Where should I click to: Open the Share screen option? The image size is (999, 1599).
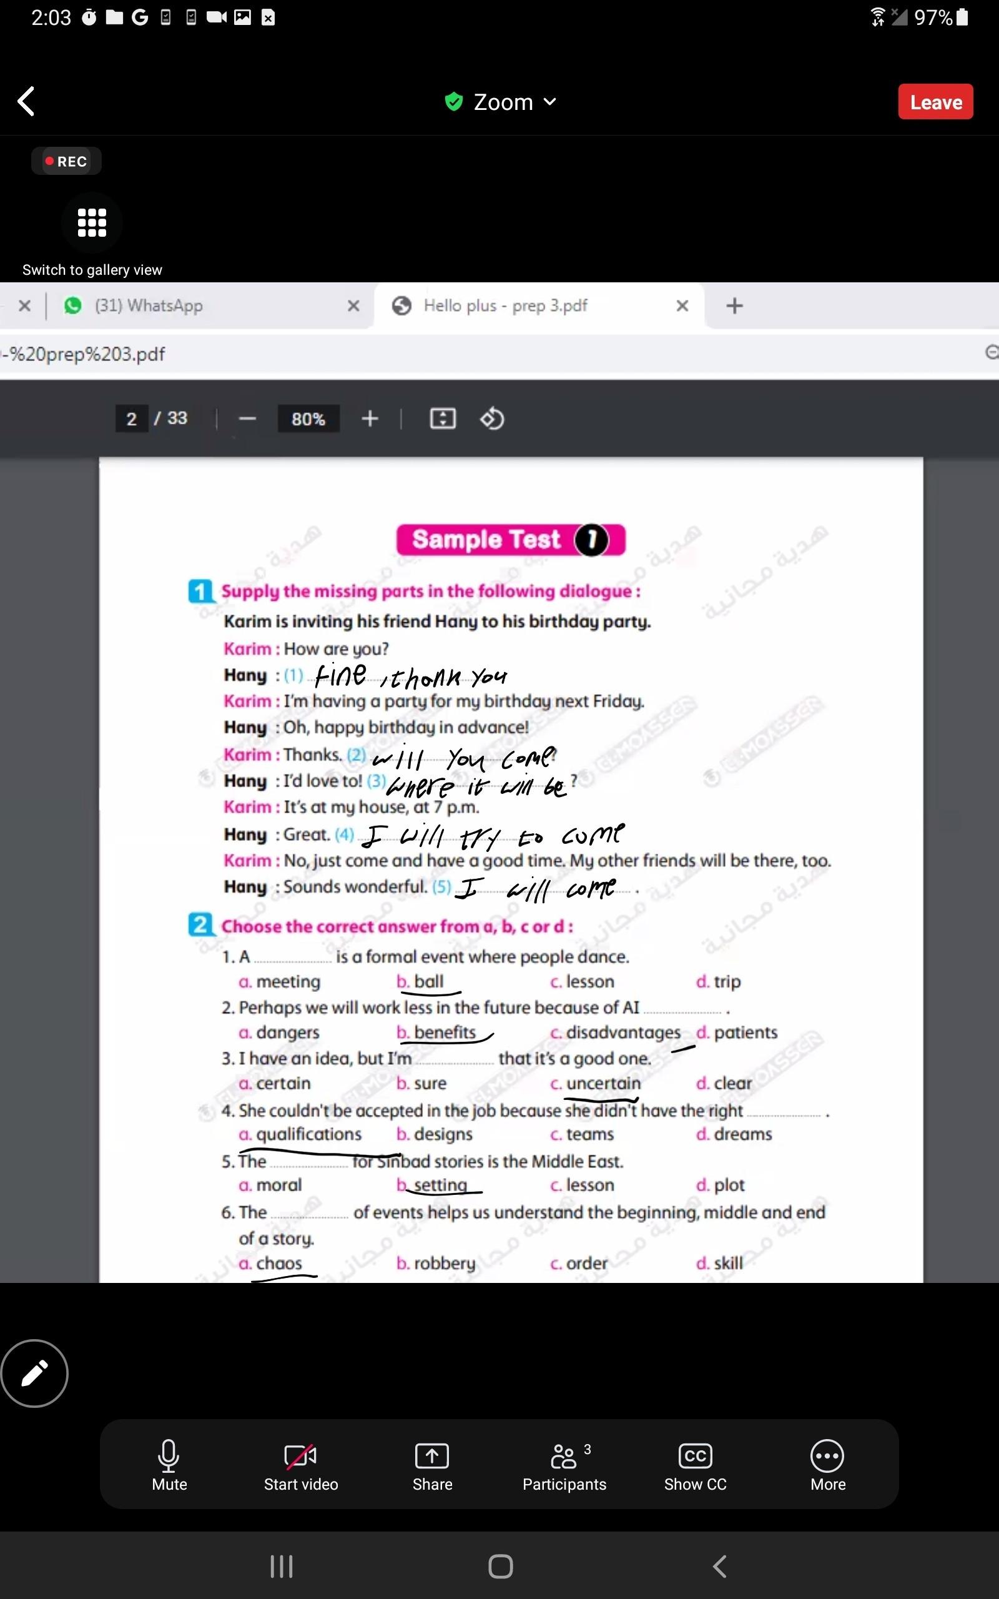pyautogui.click(x=432, y=1465)
